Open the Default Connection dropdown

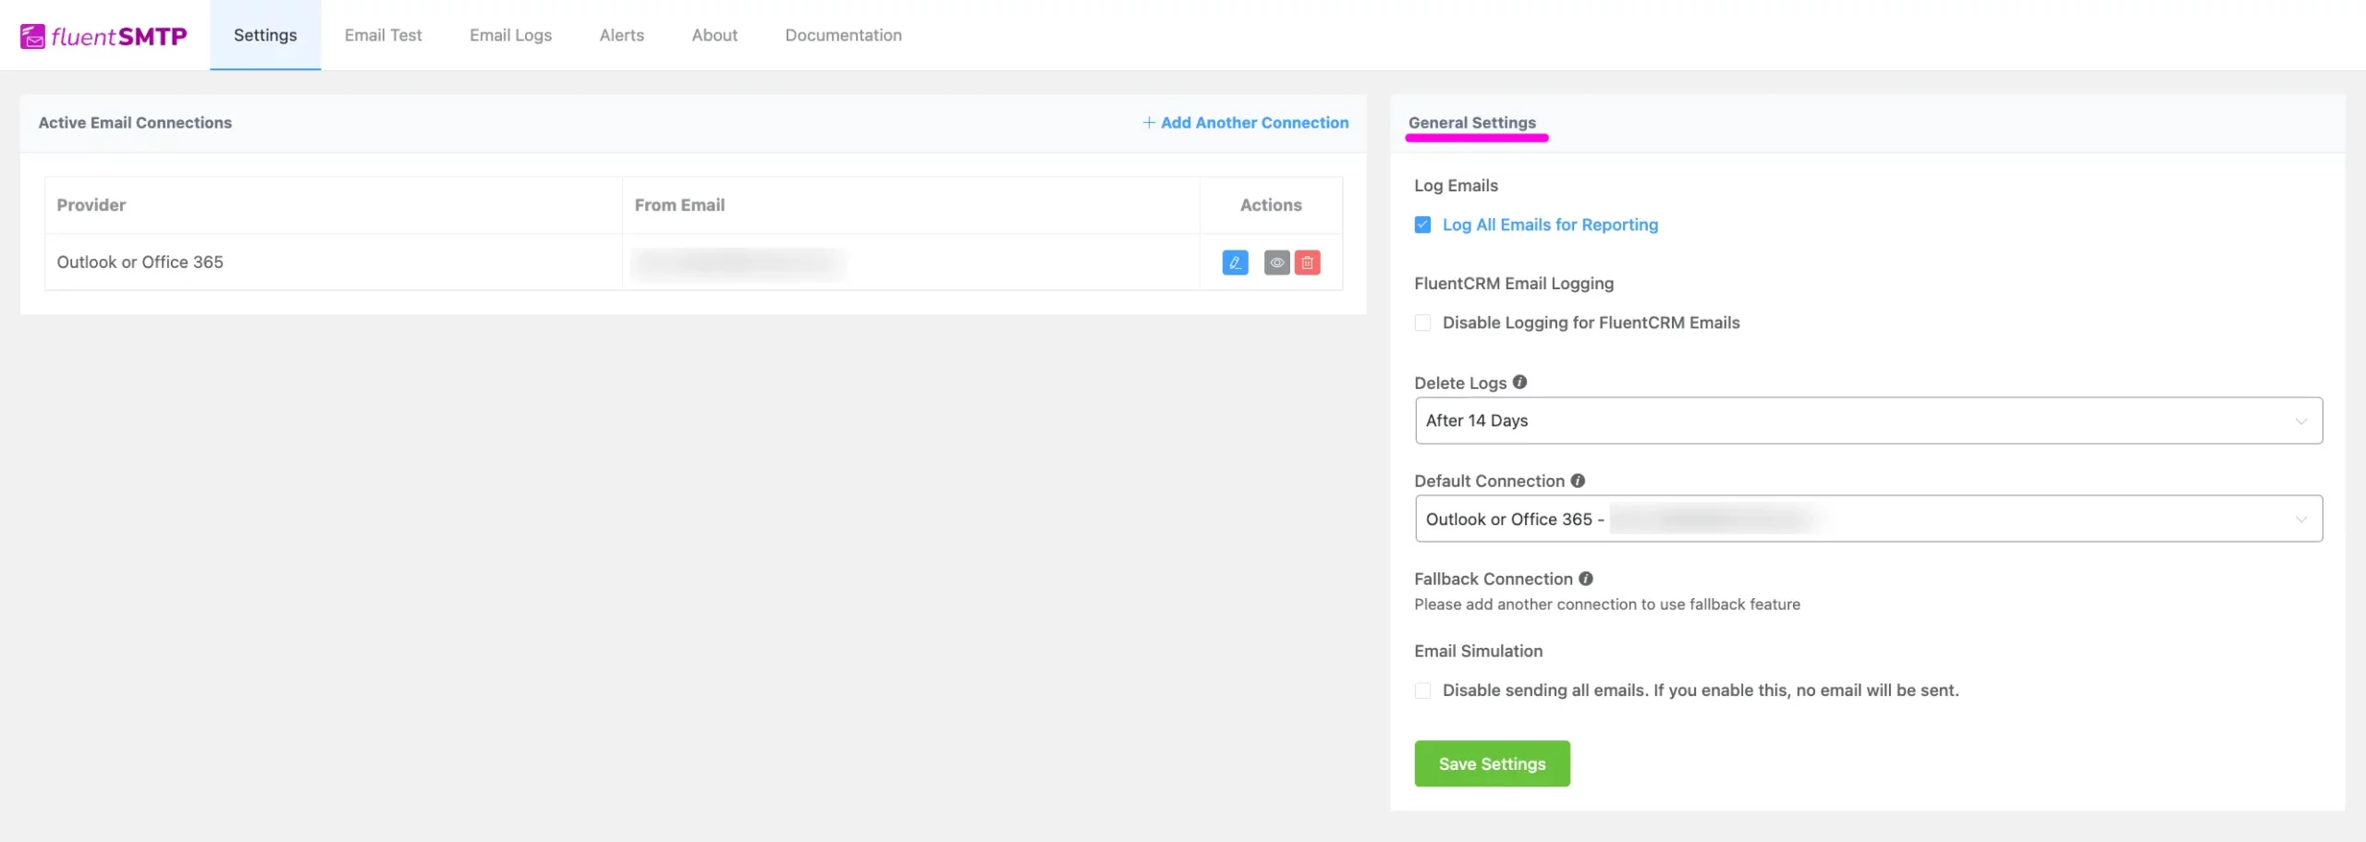coord(1868,519)
